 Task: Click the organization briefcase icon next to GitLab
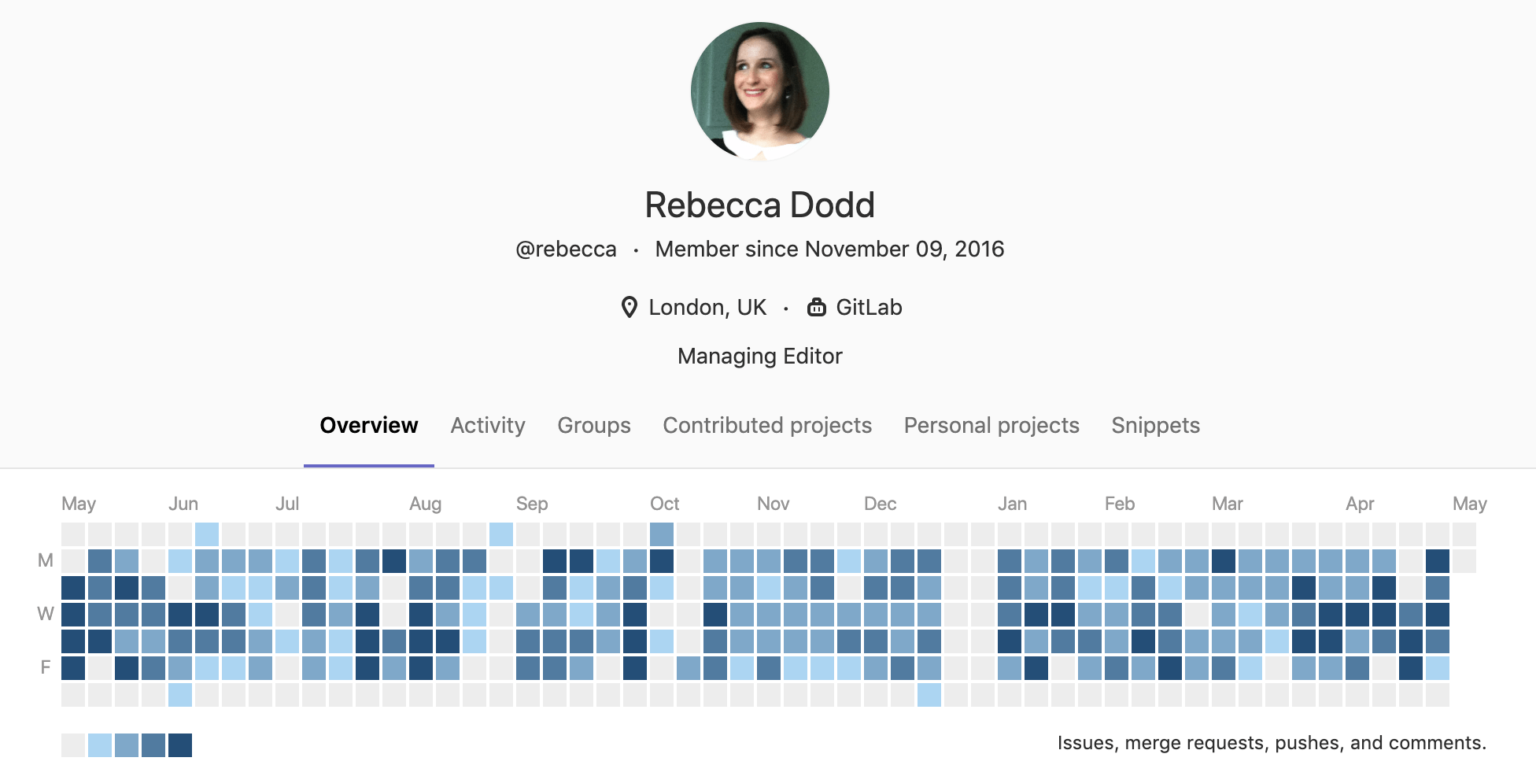pyautogui.click(x=818, y=307)
